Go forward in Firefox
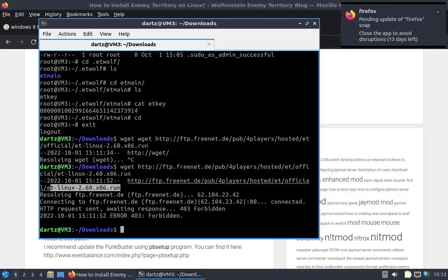The image size is (448, 280). coord(21,42)
